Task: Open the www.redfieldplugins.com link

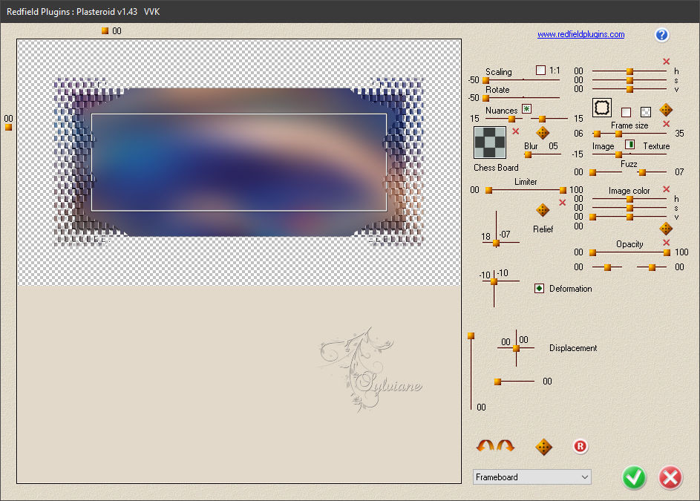Action: pos(580,34)
